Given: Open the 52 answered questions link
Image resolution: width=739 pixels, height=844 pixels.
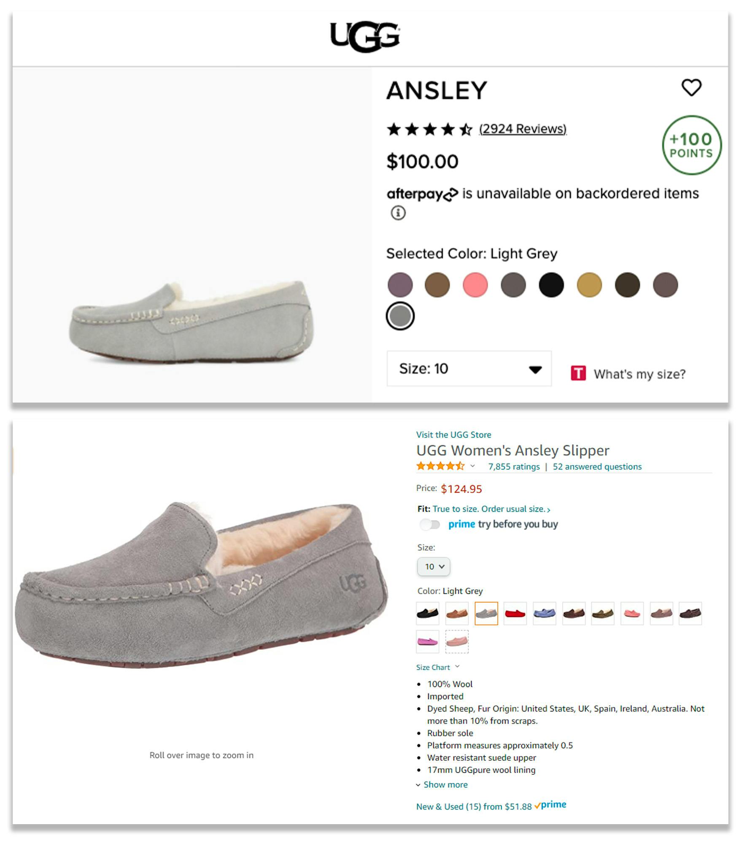Looking at the screenshot, I should pos(597,466).
